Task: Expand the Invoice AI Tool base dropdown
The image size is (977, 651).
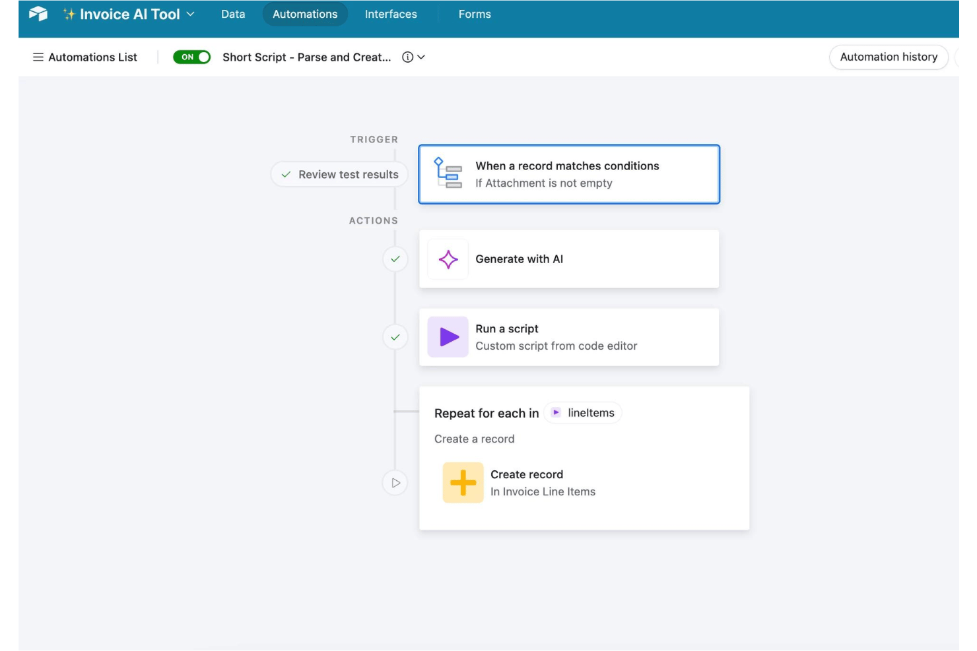Action: pyautogui.click(x=191, y=14)
